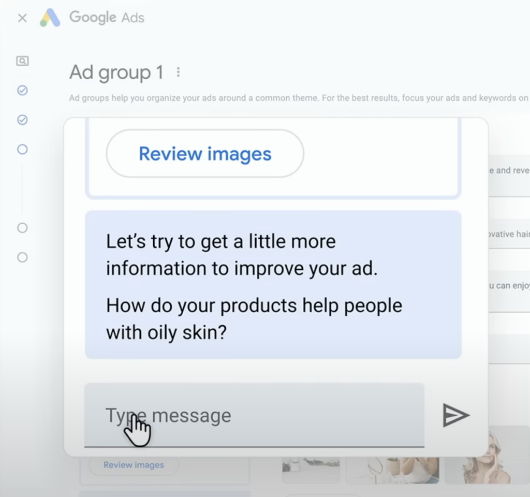Open the mirror and woman image thumbnail
Image resolution: width=530 pixels, height=497 pixels.
pos(392,470)
